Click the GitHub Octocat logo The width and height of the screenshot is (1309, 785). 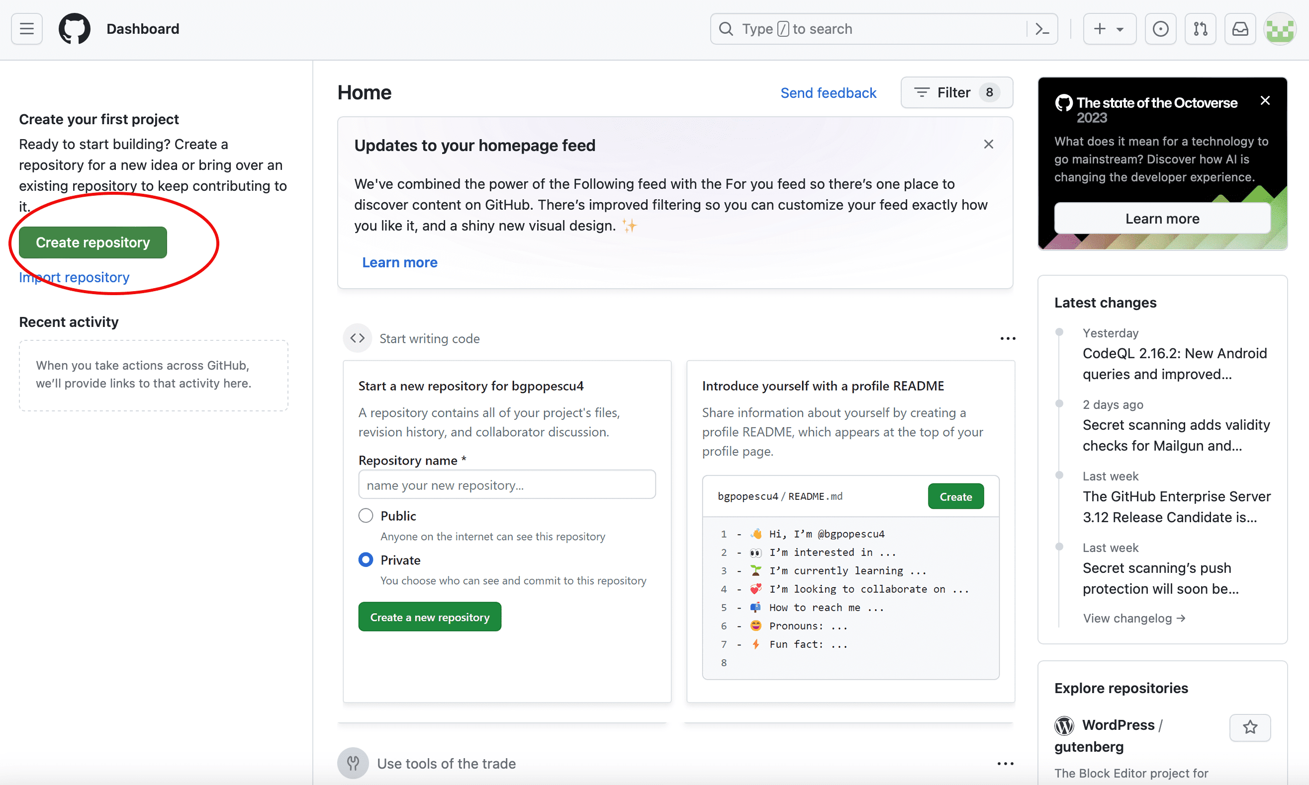pyautogui.click(x=74, y=28)
